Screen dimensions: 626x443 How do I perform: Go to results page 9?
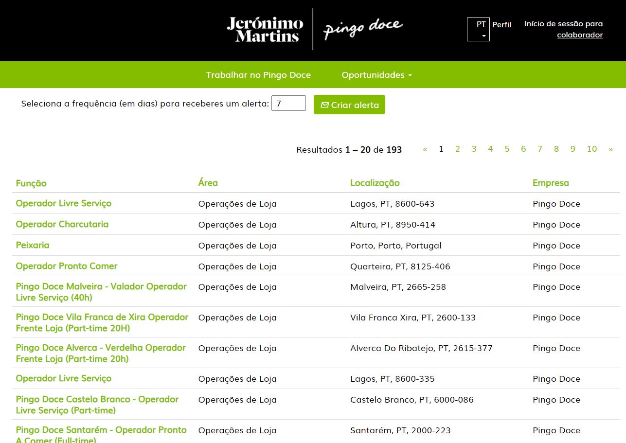(x=573, y=149)
